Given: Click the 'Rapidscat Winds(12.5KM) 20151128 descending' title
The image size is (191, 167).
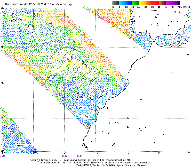Looking at the screenshot, I should coord(38,4).
